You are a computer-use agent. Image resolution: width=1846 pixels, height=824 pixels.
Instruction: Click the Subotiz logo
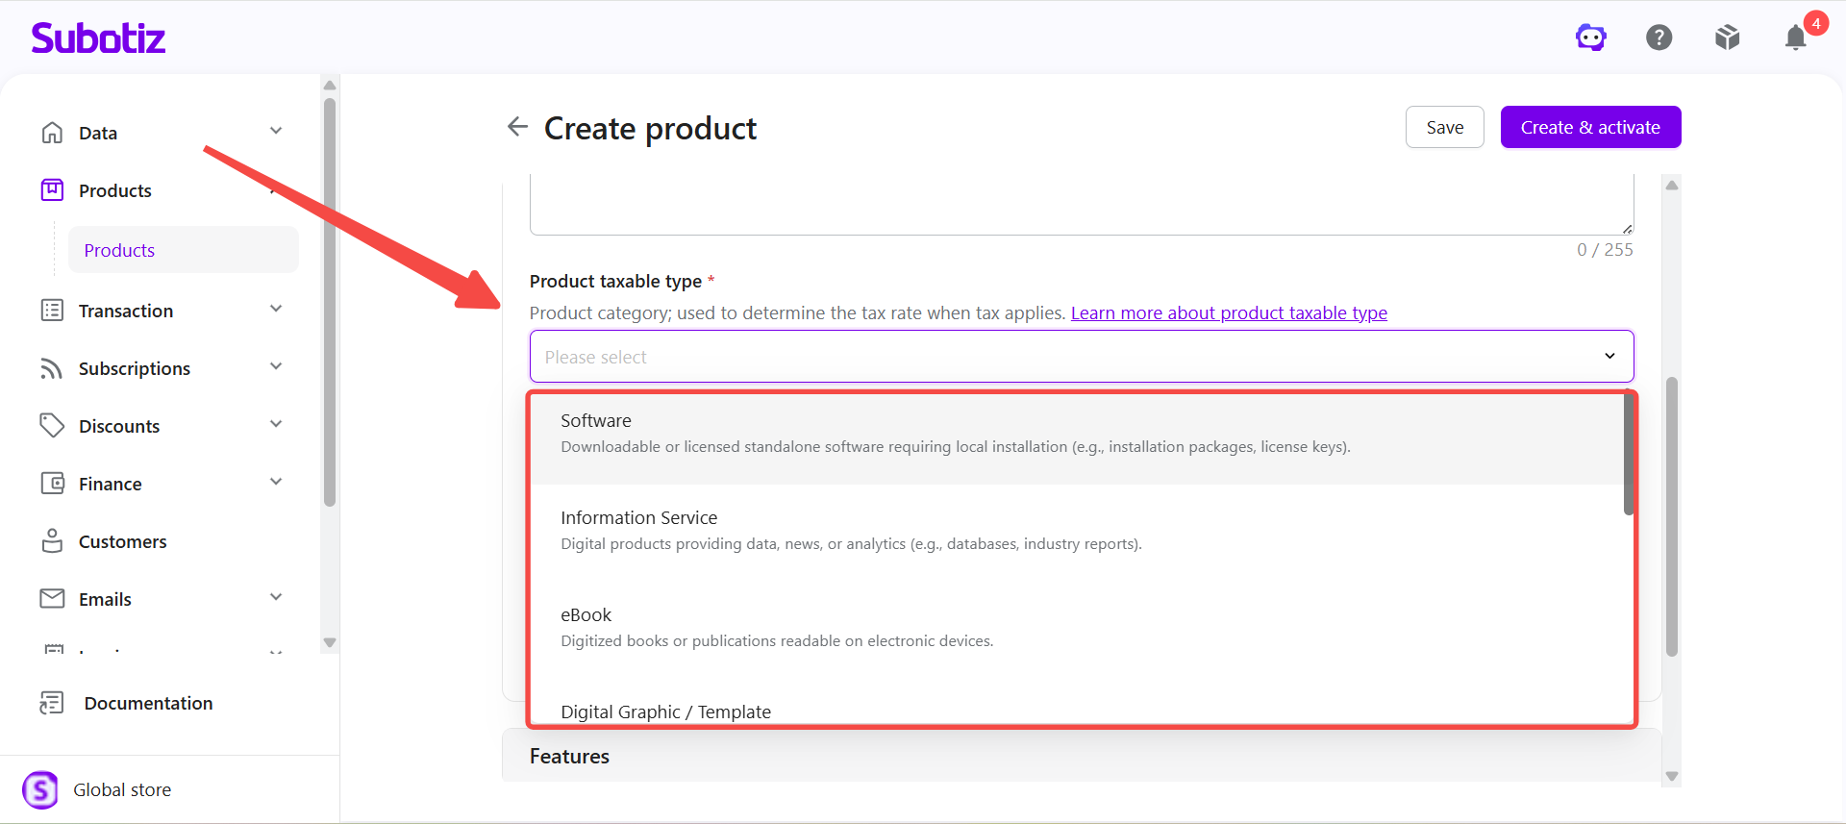(x=98, y=38)
